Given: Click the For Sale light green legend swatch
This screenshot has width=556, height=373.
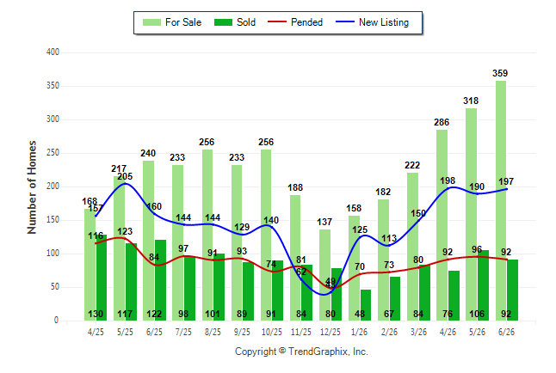Looking at the screenshot, I should [151, 22].
